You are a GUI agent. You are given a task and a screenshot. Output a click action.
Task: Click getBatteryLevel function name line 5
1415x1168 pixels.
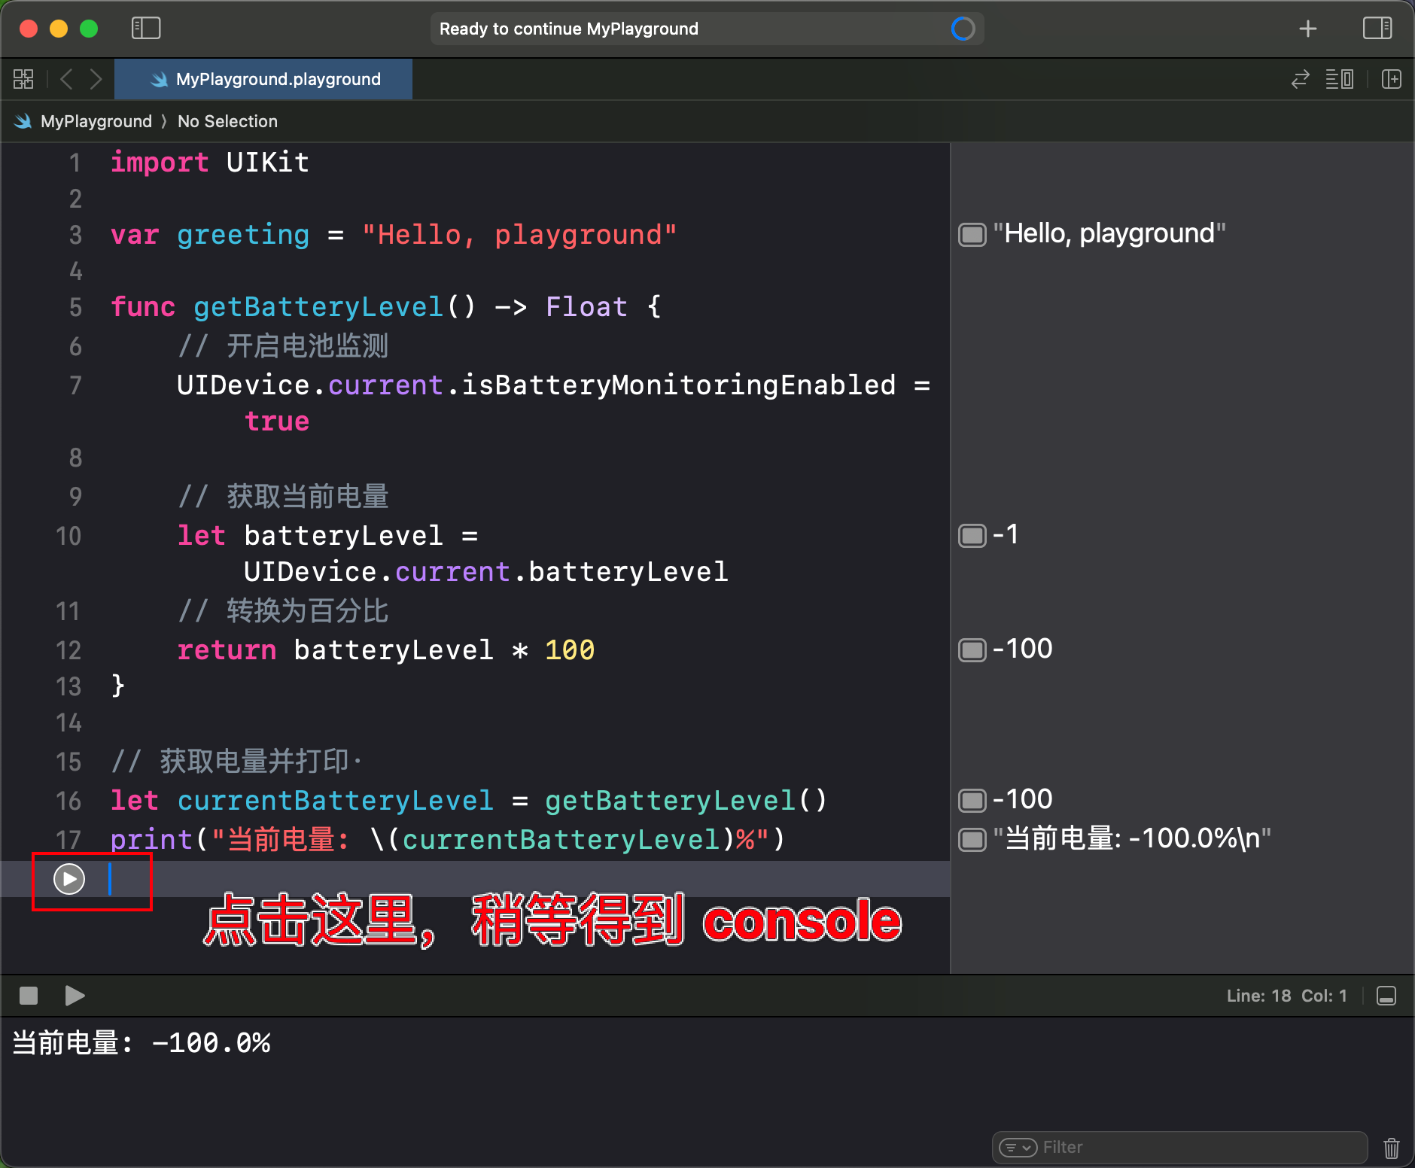tap(318, 307)
